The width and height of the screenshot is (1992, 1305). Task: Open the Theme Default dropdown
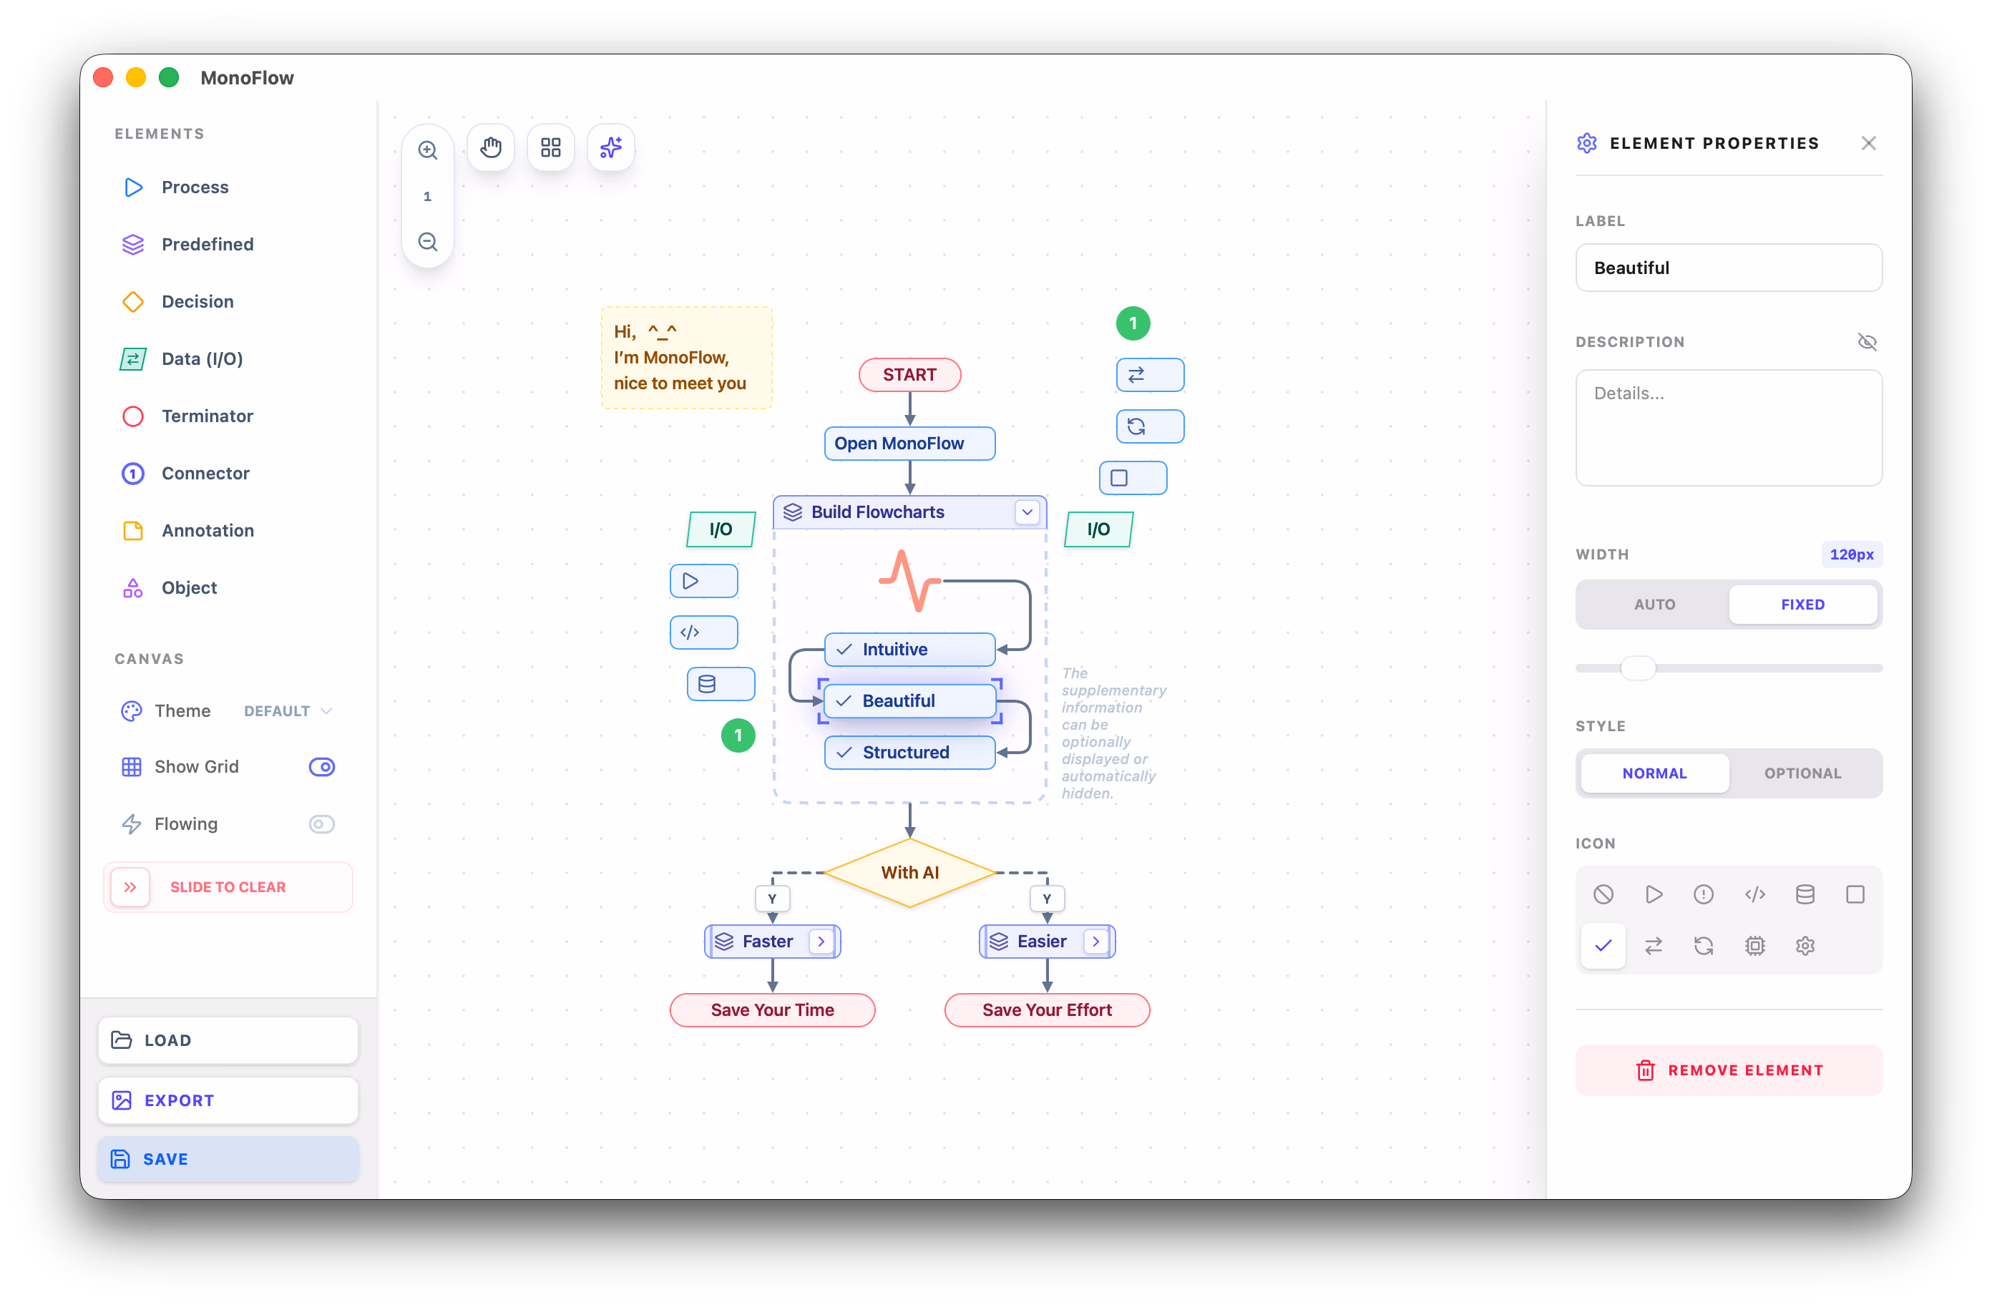coord(288,711)
